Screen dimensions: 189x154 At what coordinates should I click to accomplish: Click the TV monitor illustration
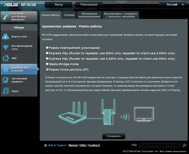point(144,114)
